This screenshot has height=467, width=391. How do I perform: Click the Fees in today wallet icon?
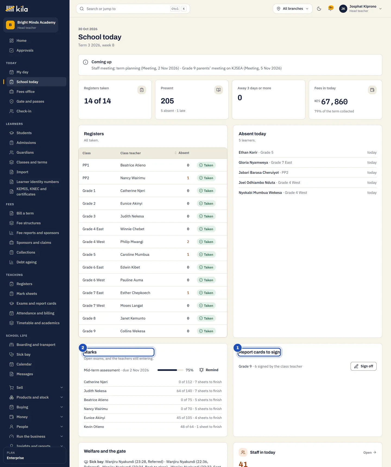coord(372,90)
